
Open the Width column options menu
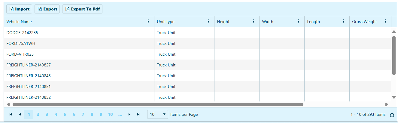298,22
